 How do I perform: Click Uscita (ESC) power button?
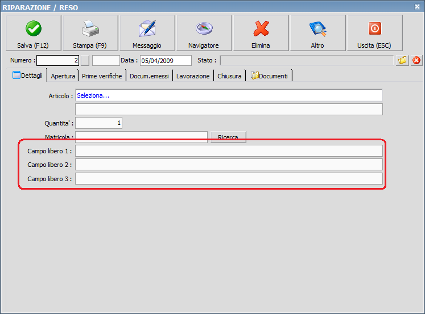pyautogui.click(x=374, y=33)
